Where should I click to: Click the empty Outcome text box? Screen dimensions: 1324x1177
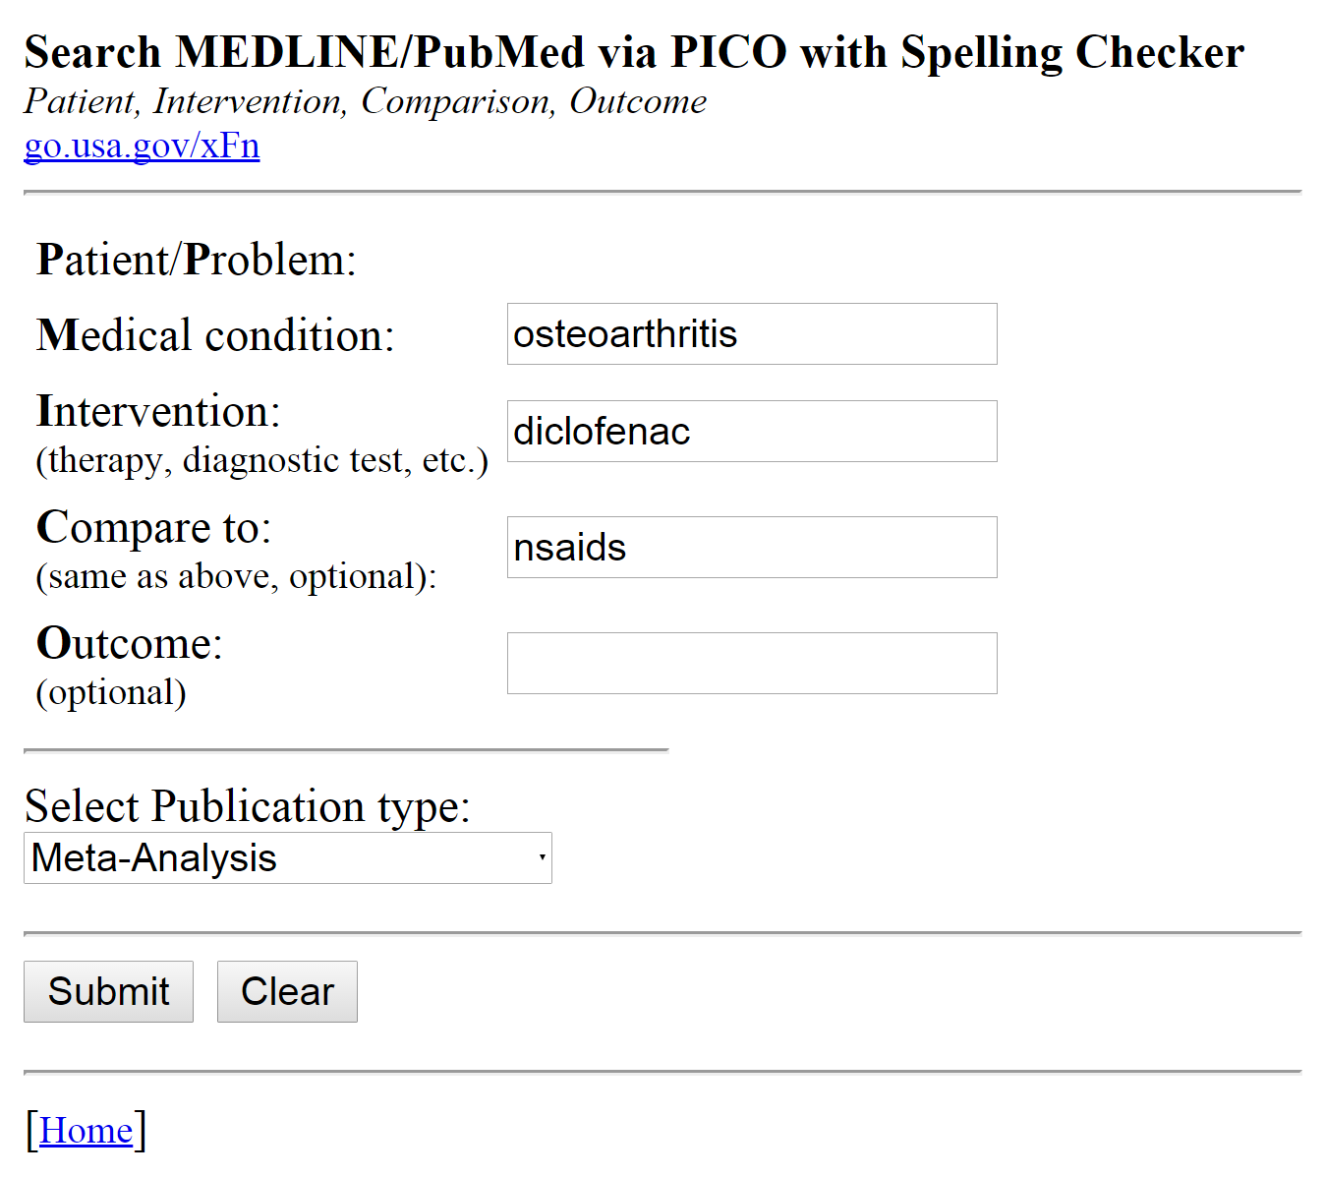pyautogui.click(x=751, y=664)
